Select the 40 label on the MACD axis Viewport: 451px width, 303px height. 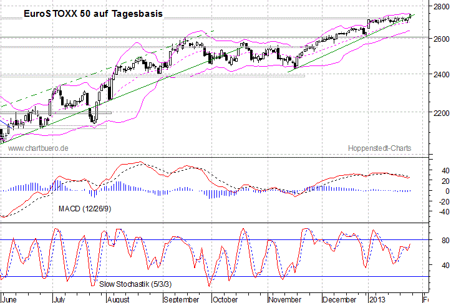(x=445, y=171)
